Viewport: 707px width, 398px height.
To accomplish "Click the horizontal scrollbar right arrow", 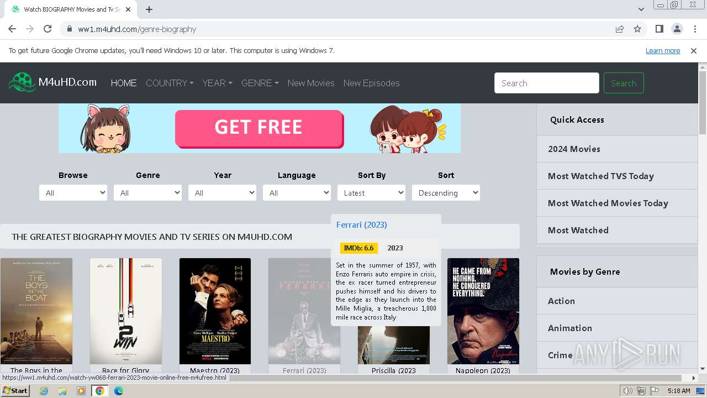I will (x=694, y=378).
